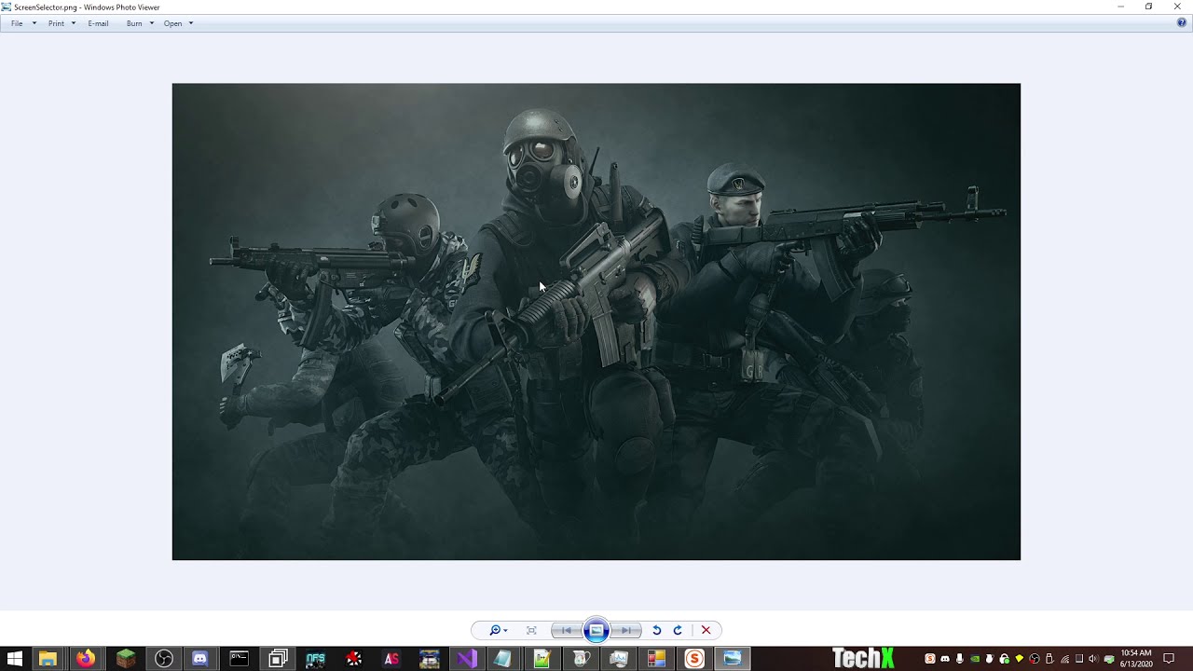
Task: Click the displayed soldiers image
Action: 596,322
